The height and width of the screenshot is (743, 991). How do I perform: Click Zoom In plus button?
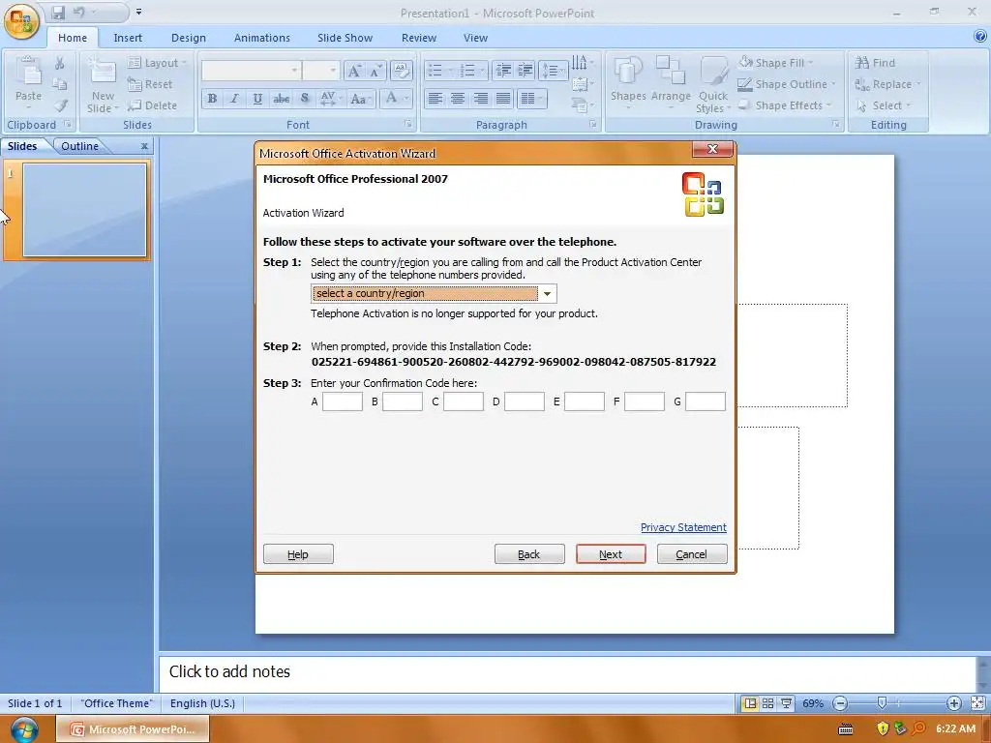[x=953, y=703]
